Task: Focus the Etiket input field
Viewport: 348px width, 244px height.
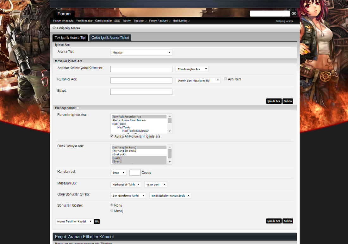Action: click(141, 92)
